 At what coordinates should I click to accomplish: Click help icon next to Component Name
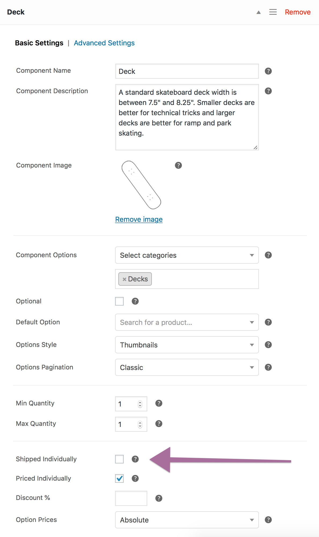pyautogui.click(x=268, y=71)
